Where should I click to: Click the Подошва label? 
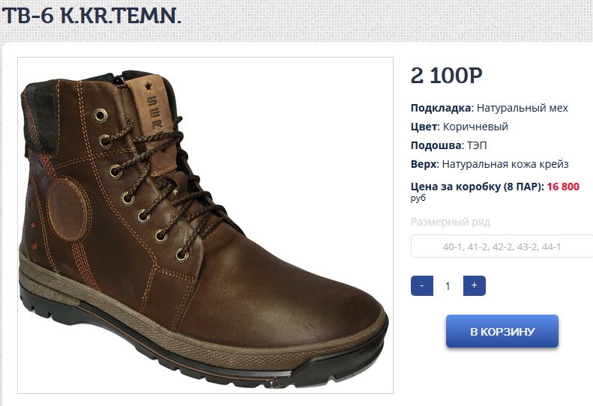coord(435,145)
